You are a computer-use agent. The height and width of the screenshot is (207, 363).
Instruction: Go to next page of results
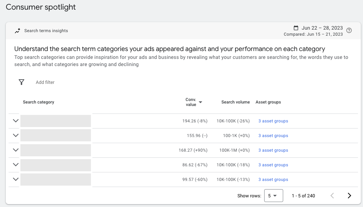tap(349, 196)
